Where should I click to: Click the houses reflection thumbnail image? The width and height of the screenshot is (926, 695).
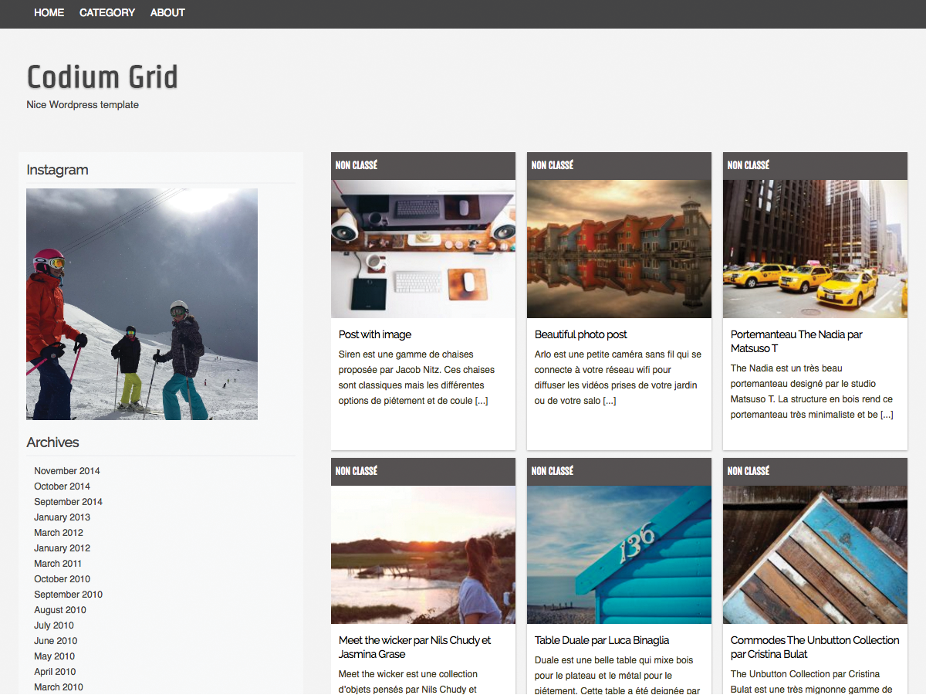click(x=619, y=249)
